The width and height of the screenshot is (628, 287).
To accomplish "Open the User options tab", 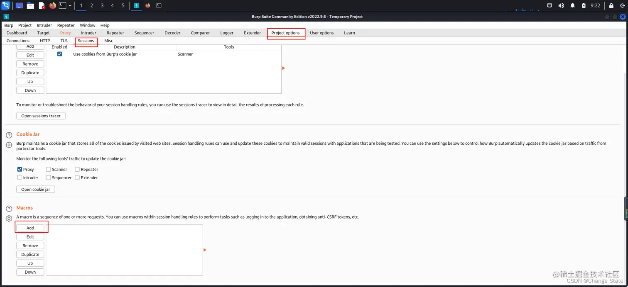I will pyautogui.click(x=321, y=33).
